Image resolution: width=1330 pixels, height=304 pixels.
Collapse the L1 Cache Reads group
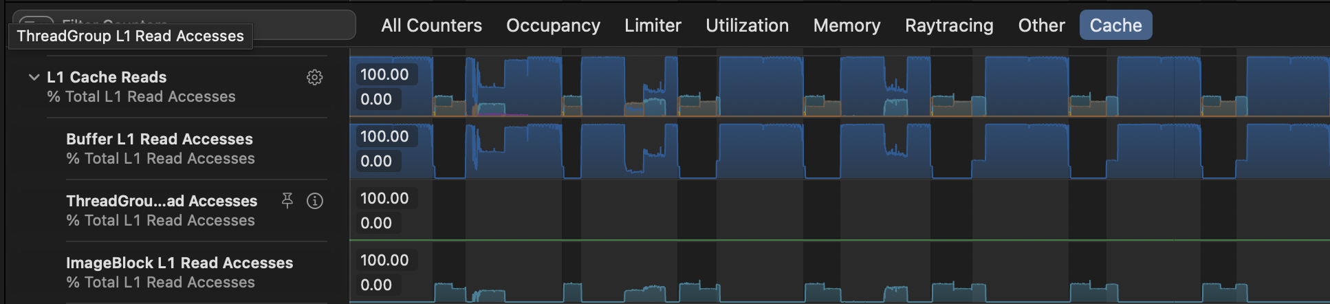(34, 77)
